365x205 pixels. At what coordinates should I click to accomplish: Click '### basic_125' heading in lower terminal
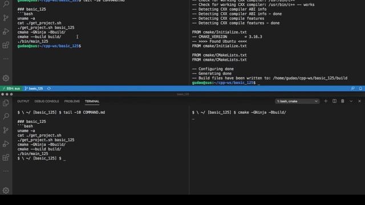[x=32, y=121]
